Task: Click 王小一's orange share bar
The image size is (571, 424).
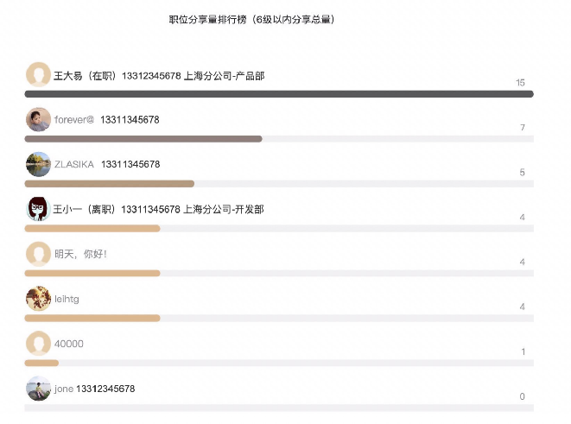Action: 92,229
